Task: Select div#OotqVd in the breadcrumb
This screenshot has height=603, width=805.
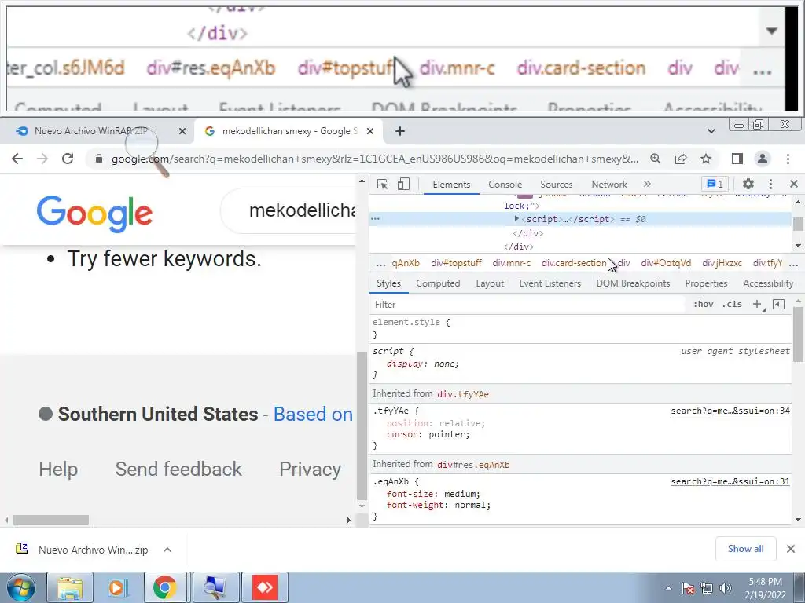Action: click(666, 263)
